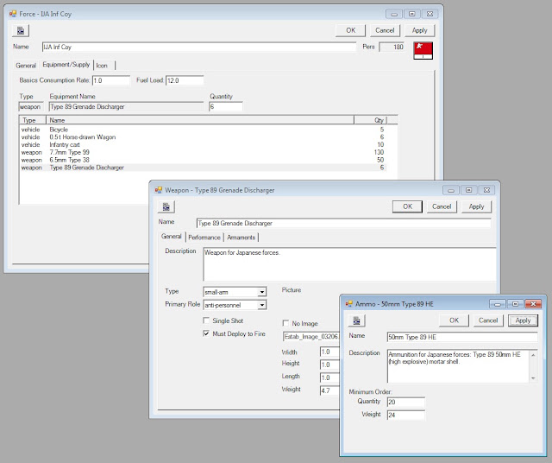Click the toolbar icon in the Force window
The image size is (552, 463).
tap(21, 31)
